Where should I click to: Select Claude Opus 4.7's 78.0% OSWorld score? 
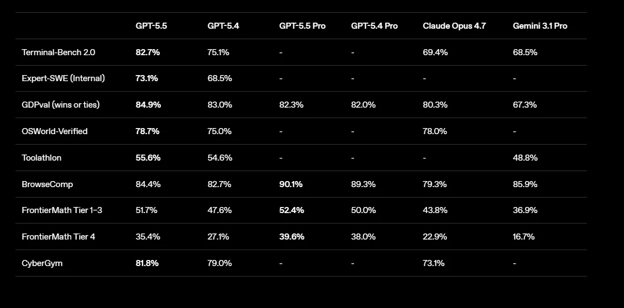[x=435, y=131]
